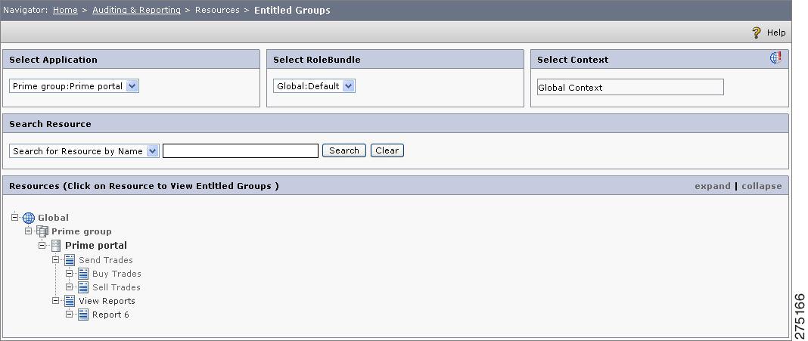This screenshot has height=341, width=808.
Task: Select the Buy Trades resource
Action: [x=117, y=274]
